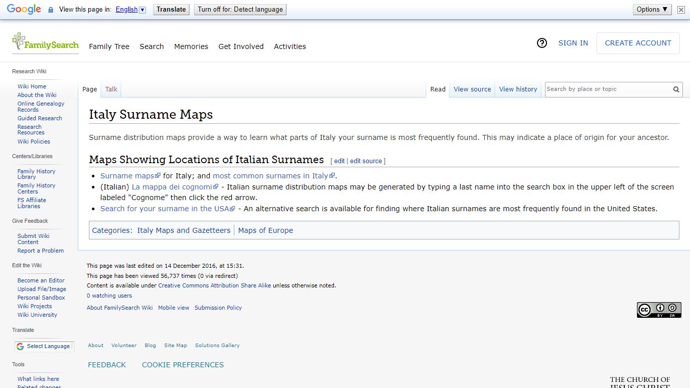Switch to Mobile view

pyautogui.click(x=174, y=308)
